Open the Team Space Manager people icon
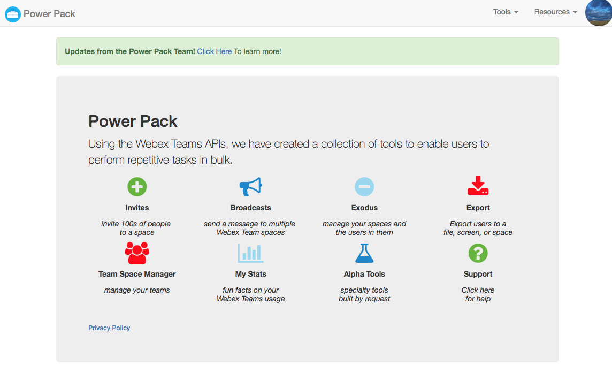 [137, 253]
